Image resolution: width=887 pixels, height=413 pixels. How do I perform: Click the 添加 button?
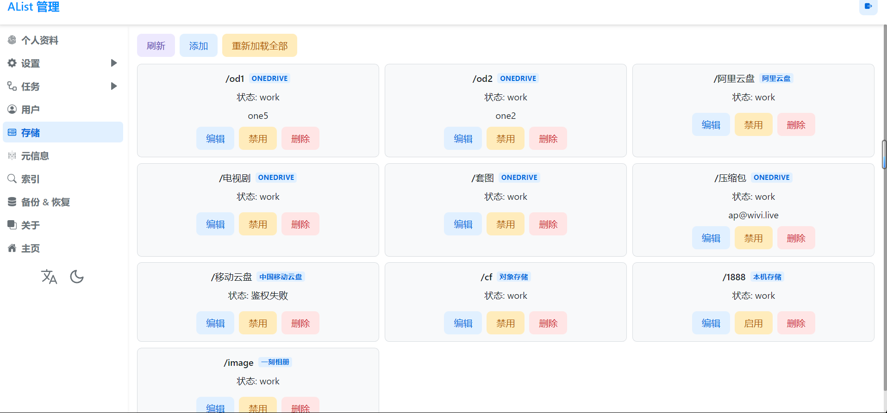pos(199,45)
